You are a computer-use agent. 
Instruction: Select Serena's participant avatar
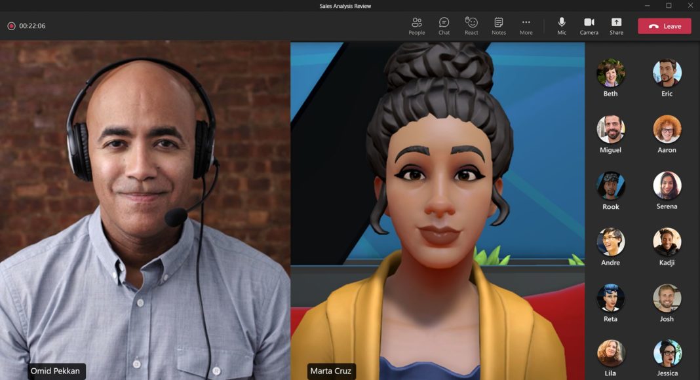pyautogui.click(x=667, y=185)
